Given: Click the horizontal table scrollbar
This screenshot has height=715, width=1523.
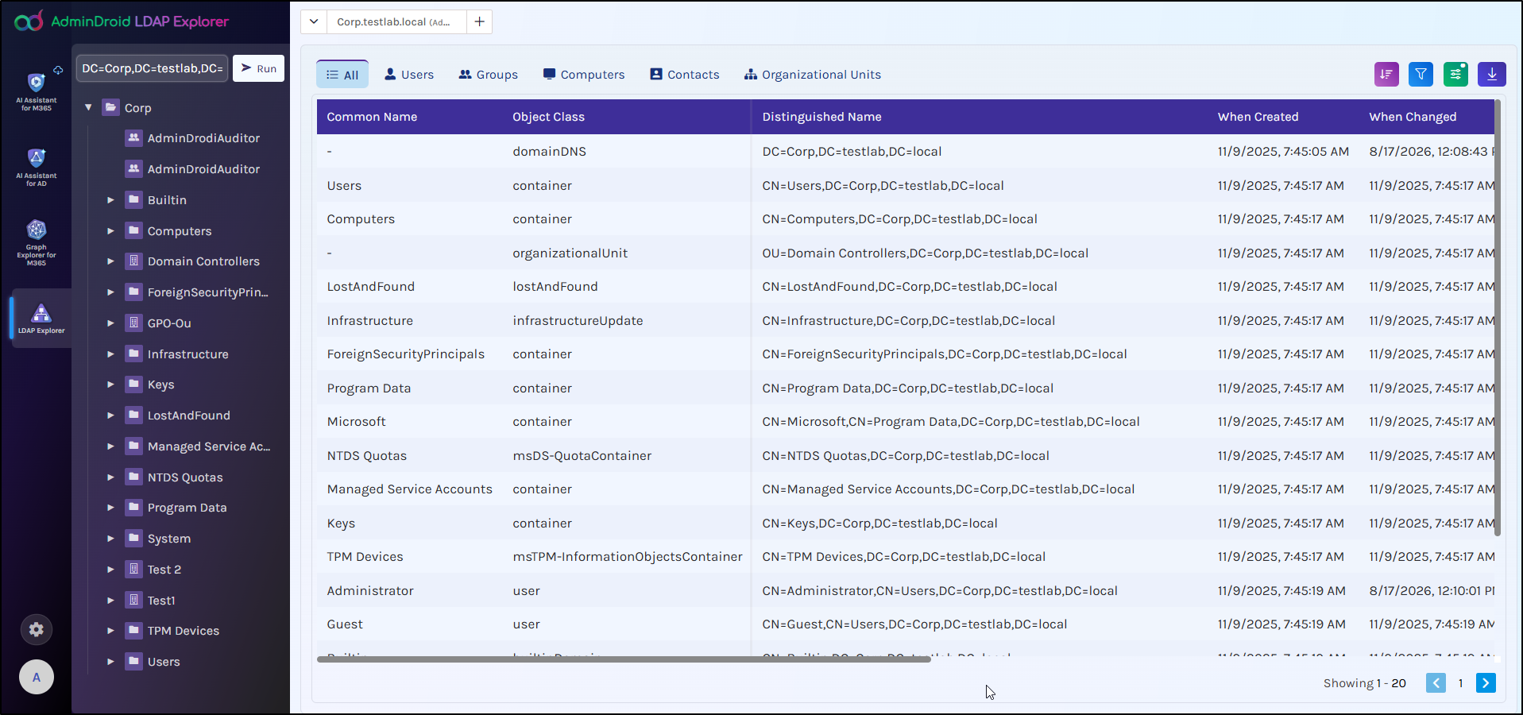Looking at the screenshot, I should click(x=624, y=659).
